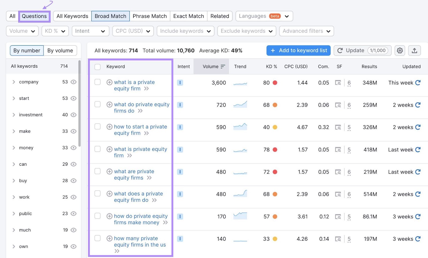Open the Advanced filters dropdown

(306, 31)
